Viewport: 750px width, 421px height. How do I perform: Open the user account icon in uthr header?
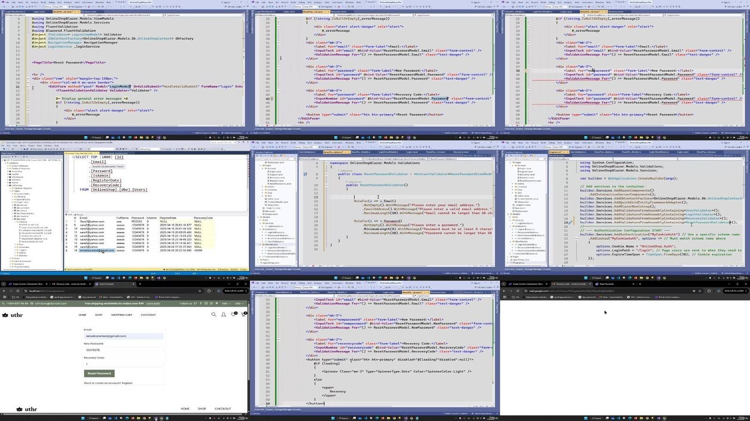pos(224,315)
